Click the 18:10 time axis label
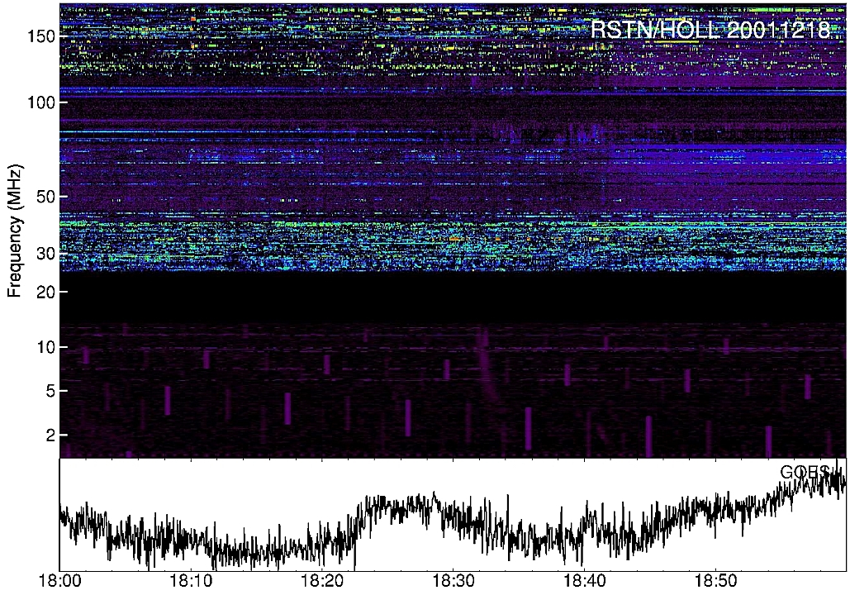This screenshot has height=595, width=850. [191, 582]
